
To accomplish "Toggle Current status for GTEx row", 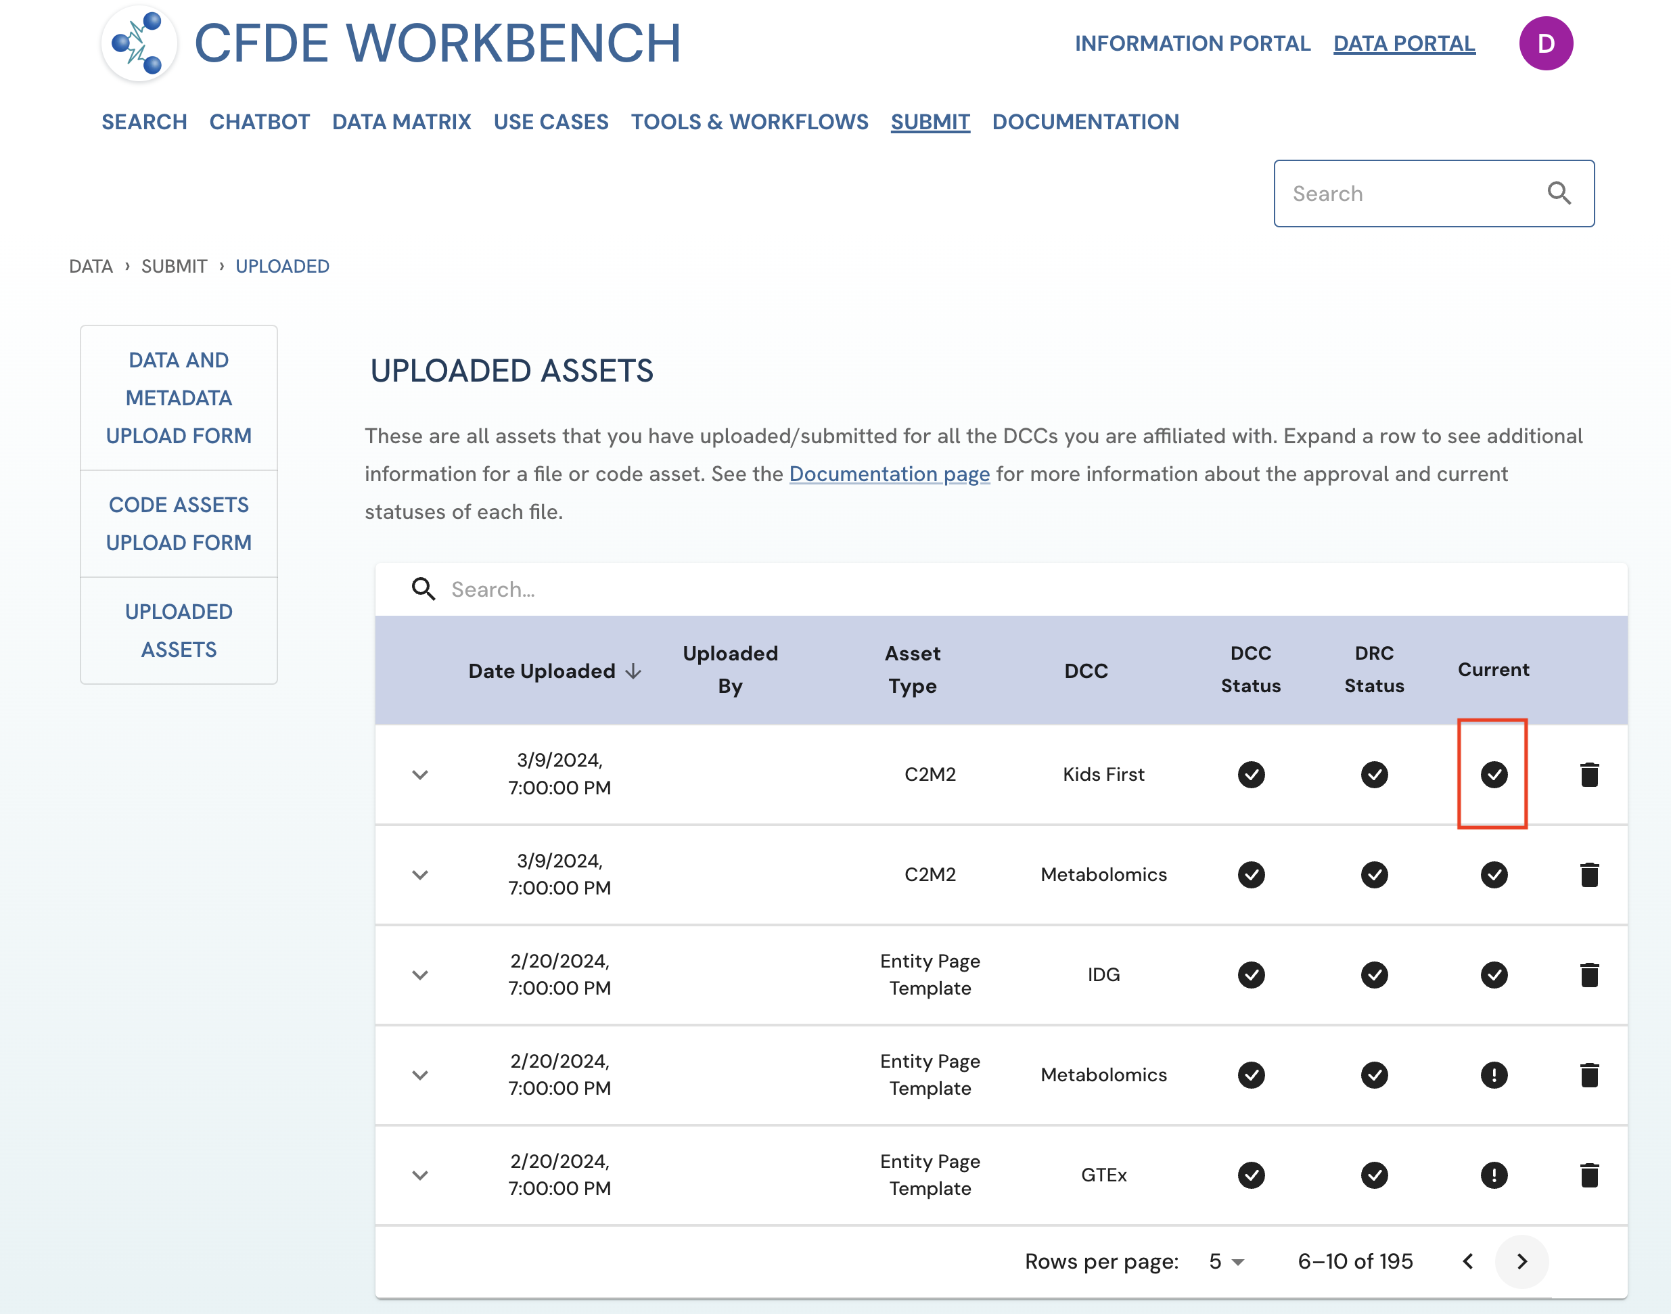I will [1493, 1175].
